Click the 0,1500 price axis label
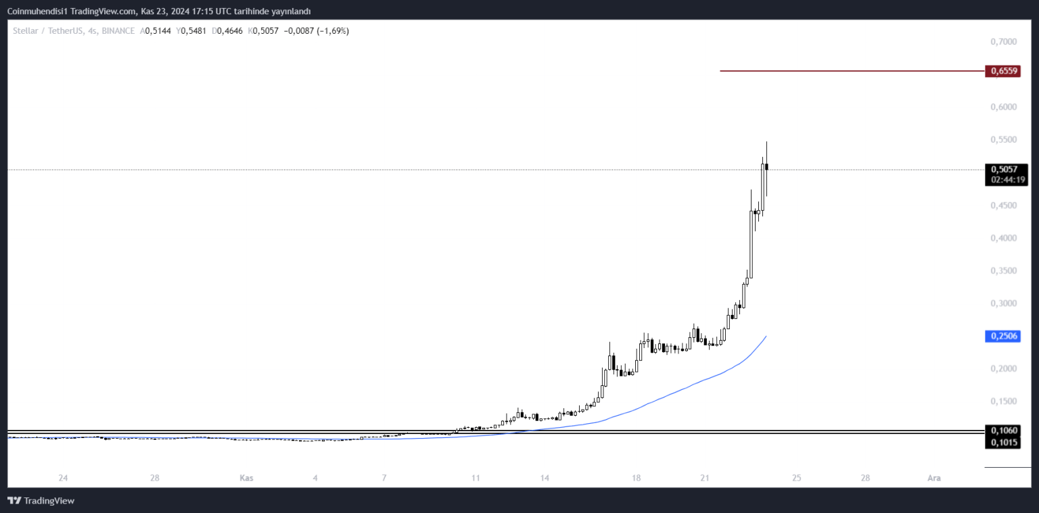Screen dimensions: 1039x513 tap(1003, 401)
